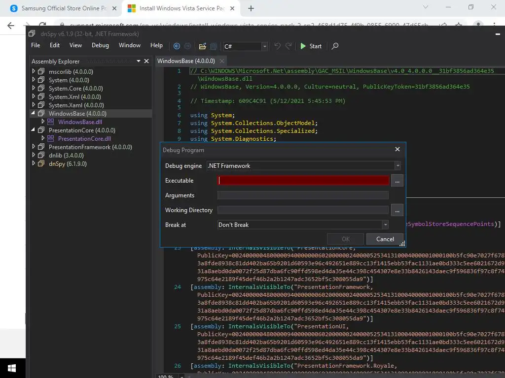Click the dialog resize grip icon

pos(402,244)
